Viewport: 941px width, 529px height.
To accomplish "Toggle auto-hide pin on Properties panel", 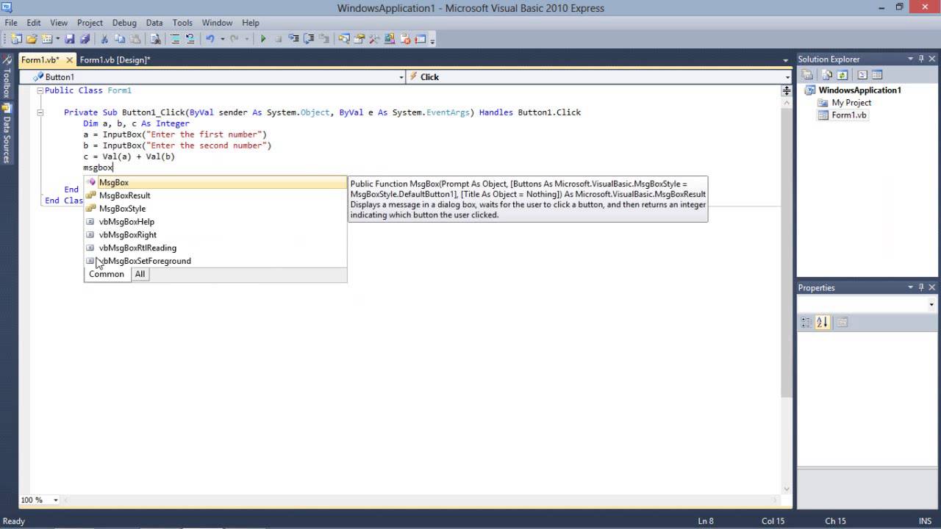I will (x=921, y=287).
